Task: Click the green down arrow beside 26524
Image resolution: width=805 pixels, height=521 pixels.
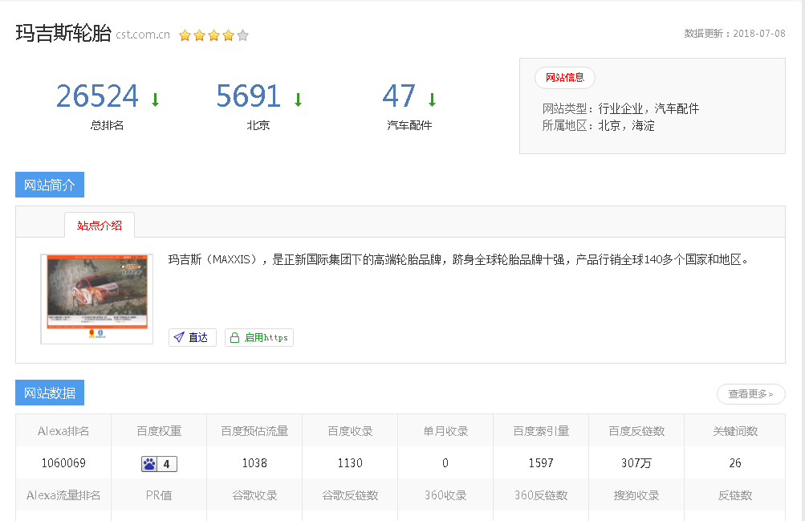Action: [x=155, y=99]
